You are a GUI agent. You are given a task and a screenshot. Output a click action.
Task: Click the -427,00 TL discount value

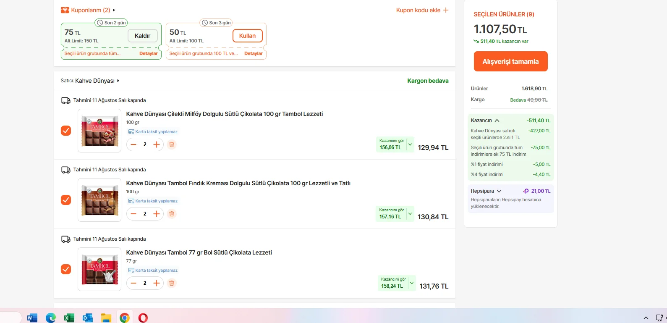[539, 131]
